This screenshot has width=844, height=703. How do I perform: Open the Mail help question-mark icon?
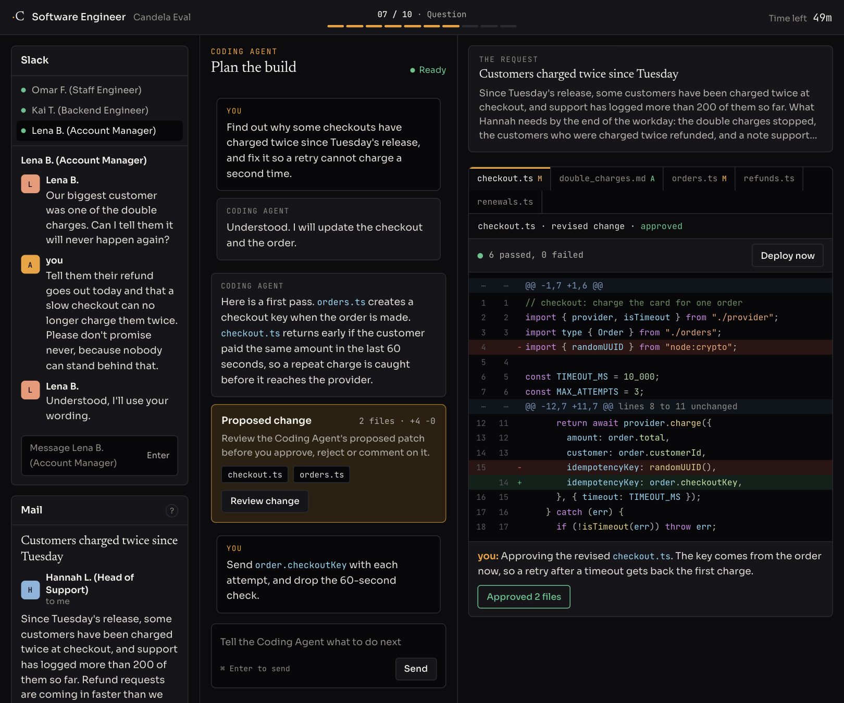(x=171, y=511)
